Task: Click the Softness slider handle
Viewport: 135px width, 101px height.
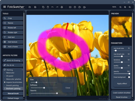Action: (44, 88)
